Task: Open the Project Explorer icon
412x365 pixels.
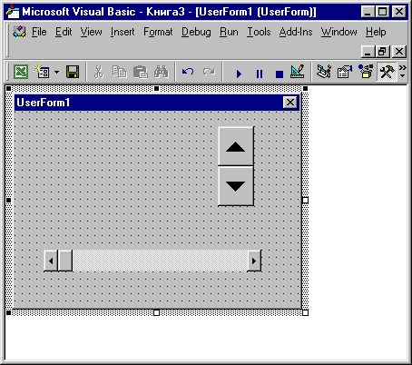Action: pos(324,72)
